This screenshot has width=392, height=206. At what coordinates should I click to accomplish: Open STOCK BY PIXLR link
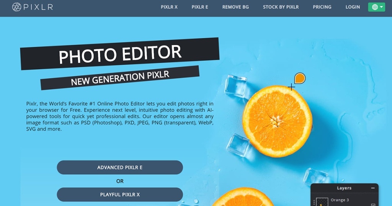(x=281, y=7)
